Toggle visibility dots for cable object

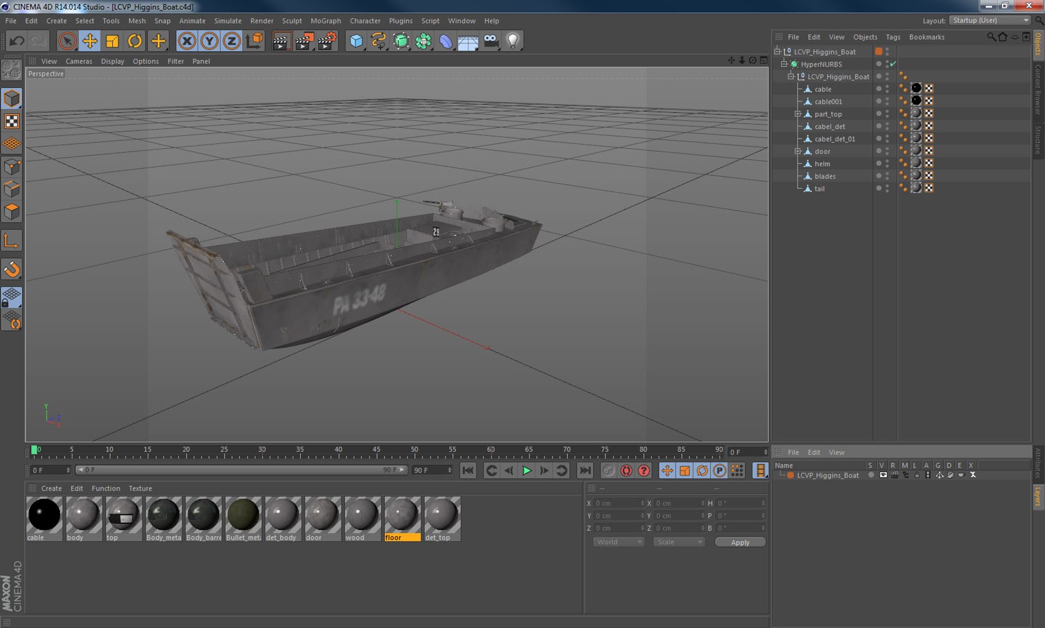pyautogui.click(x=887, y=89)
